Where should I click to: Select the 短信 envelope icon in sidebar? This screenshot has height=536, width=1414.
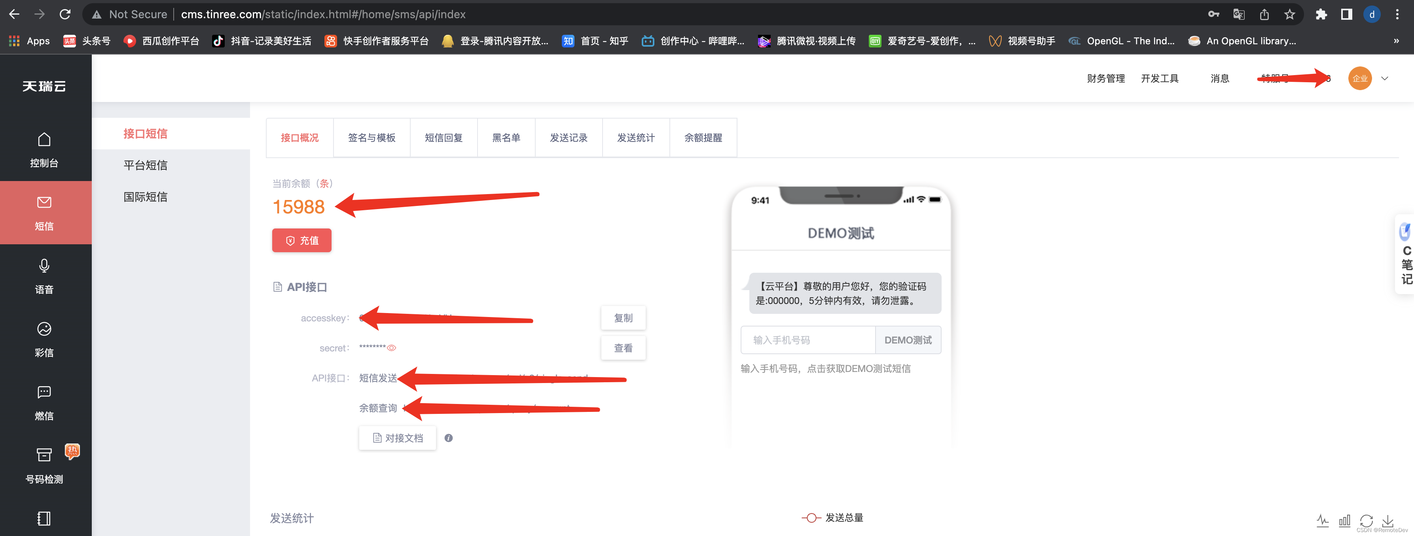tap(44, 202)
